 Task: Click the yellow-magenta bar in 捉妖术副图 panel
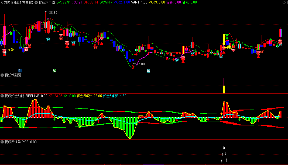tap(224, 86)
